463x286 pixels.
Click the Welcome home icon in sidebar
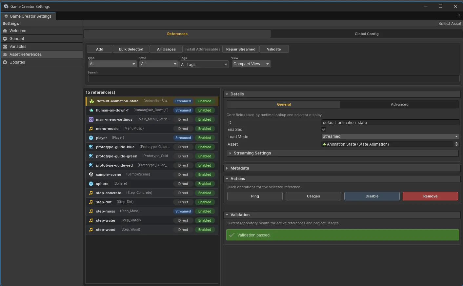[x=5, y=31]
